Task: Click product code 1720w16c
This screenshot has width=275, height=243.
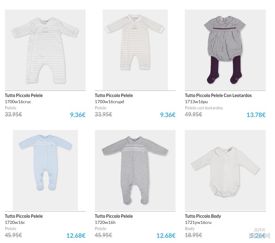Action: [15, 222]
